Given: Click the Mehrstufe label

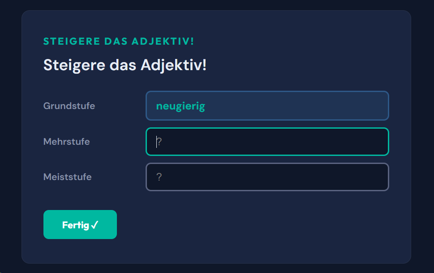Looking at the screenshot, I should 66,141.
